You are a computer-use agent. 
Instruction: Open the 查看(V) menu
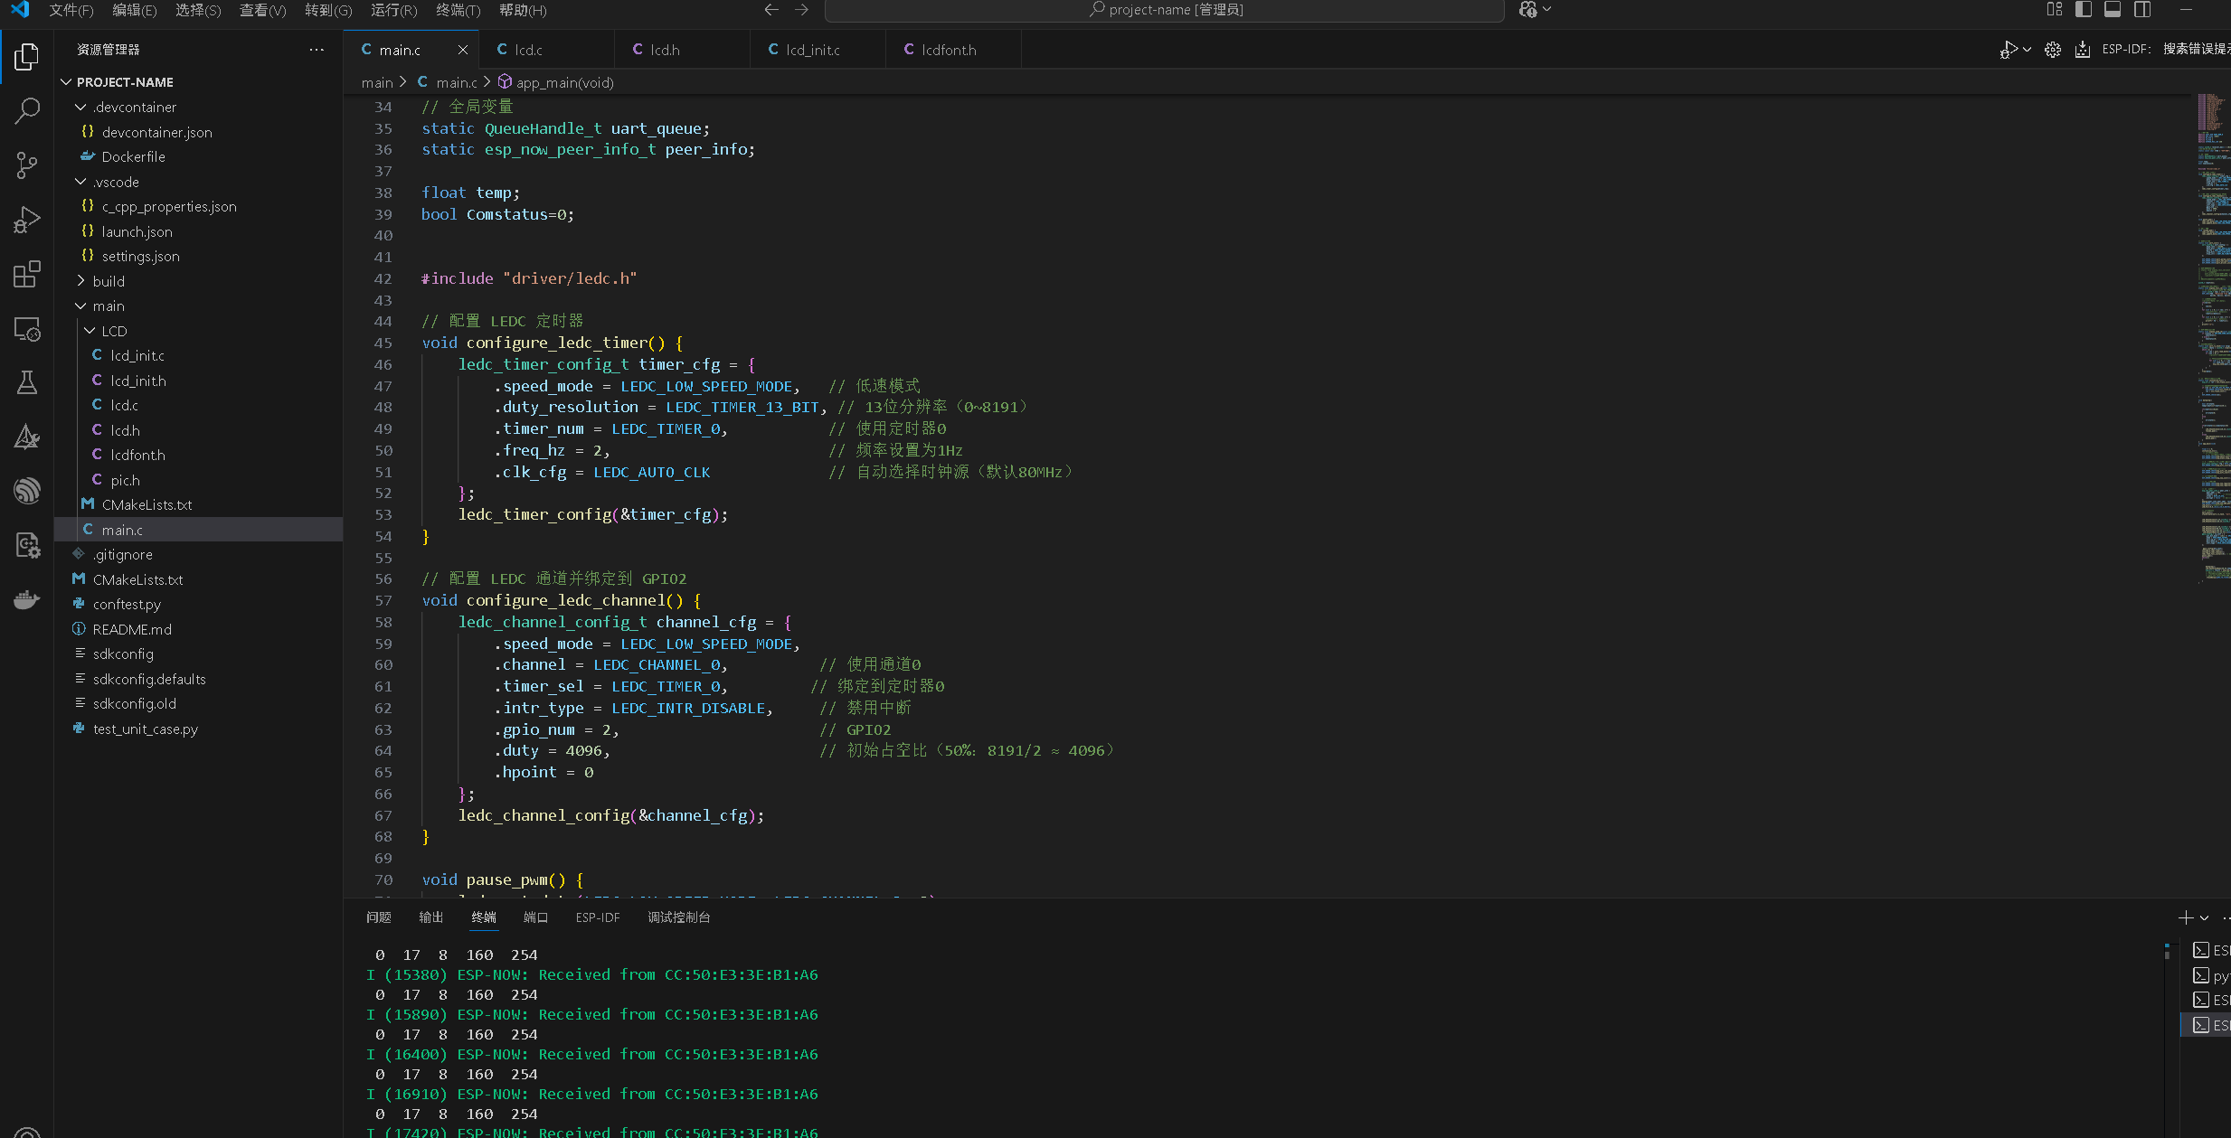click(262, 10)
